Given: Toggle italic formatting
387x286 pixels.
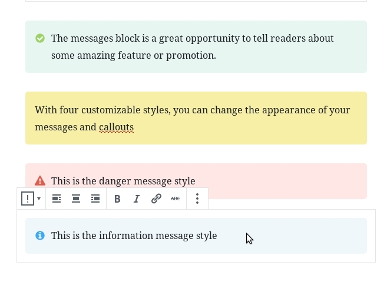Looking at the screenshot, I should [x=137, y=198].
